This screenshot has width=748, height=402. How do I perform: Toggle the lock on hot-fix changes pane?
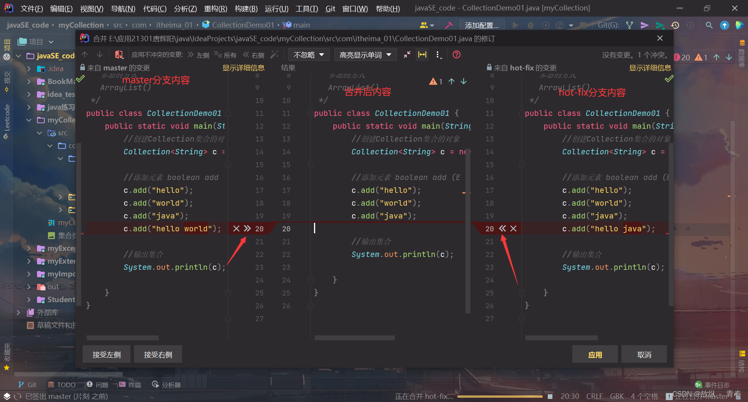click(489, 67)
